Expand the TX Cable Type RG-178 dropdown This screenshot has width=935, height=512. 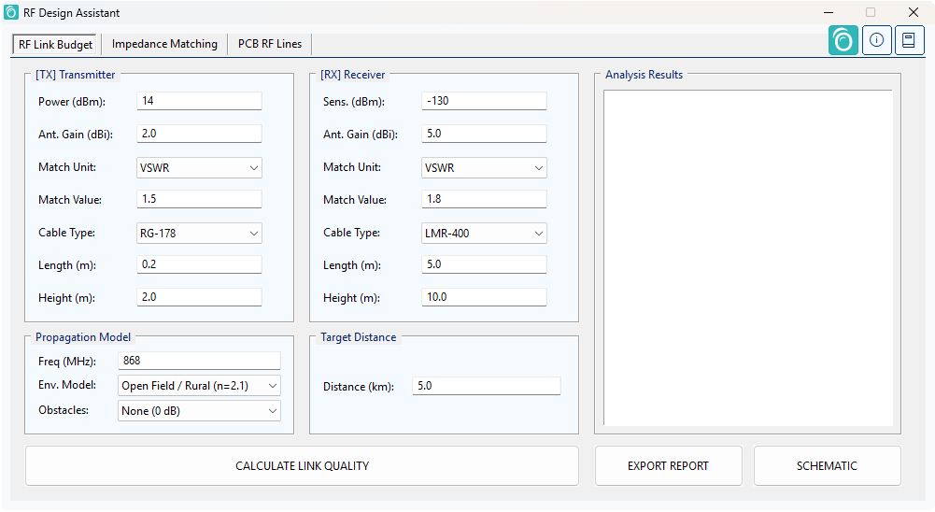(x=199, y=234)
